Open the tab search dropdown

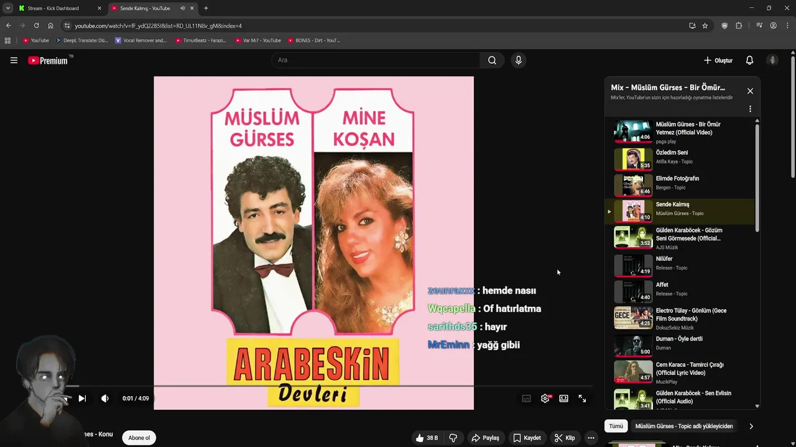[7, 8]
